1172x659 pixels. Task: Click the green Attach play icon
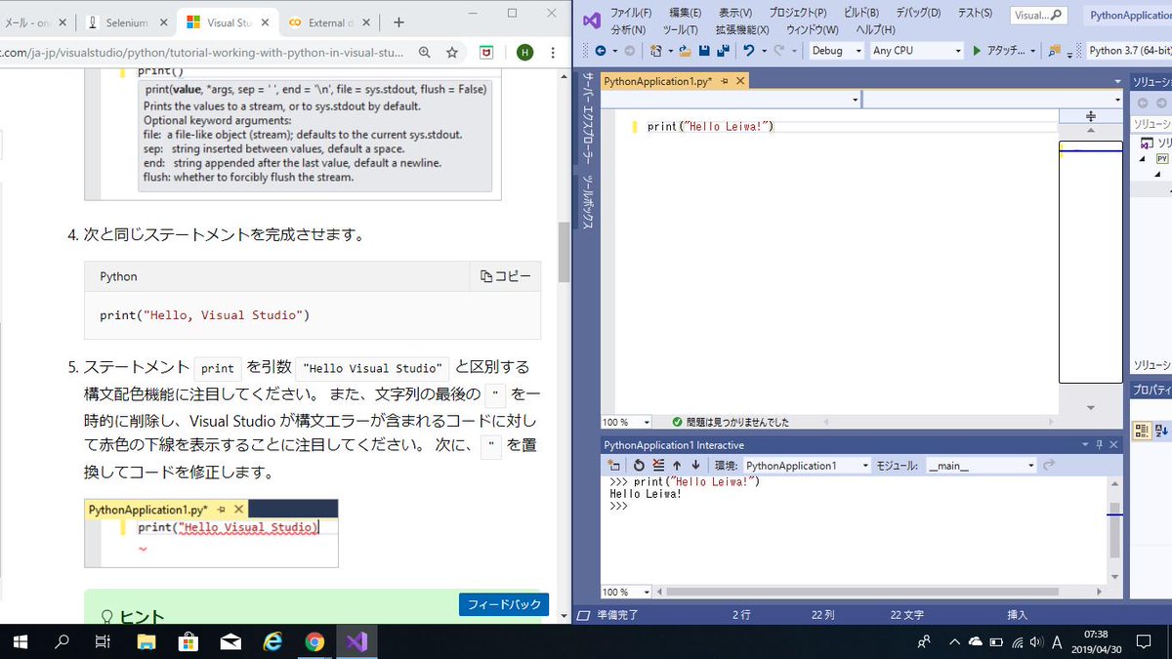(x=977, y=51)
